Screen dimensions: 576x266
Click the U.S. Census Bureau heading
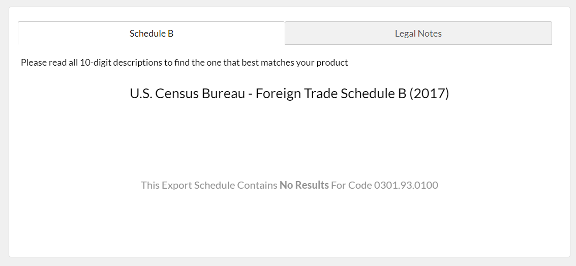coord(289,94)
